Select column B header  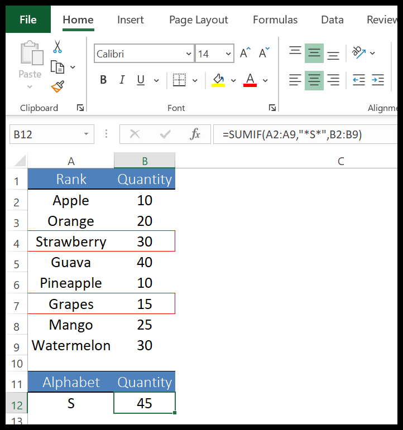click(145, 161)
